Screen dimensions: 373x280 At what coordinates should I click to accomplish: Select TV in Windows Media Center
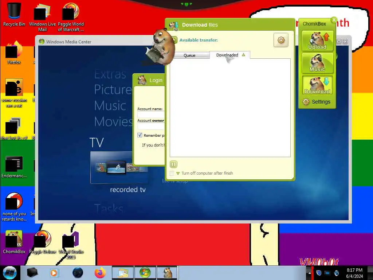97,143
